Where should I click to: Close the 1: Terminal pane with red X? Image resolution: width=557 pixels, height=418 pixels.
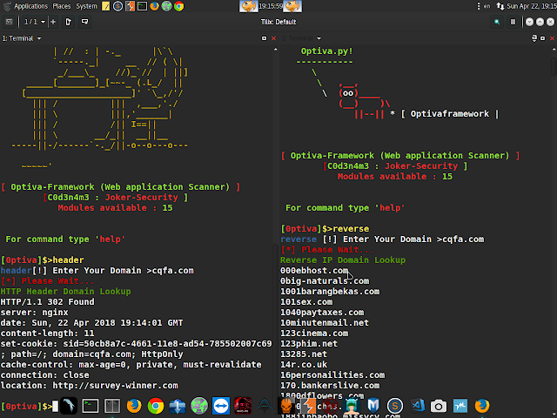click(273, 38)
